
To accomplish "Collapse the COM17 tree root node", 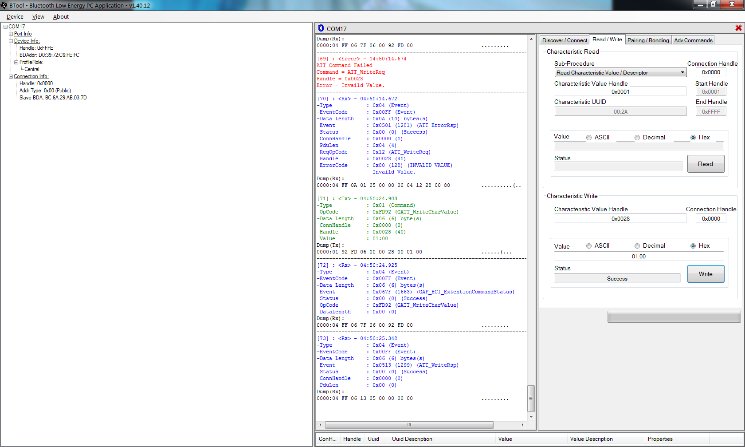I will coord(5,27).
